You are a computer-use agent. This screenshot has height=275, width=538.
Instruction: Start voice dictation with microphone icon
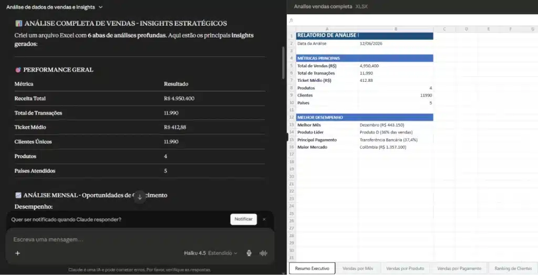coord(249,253)
